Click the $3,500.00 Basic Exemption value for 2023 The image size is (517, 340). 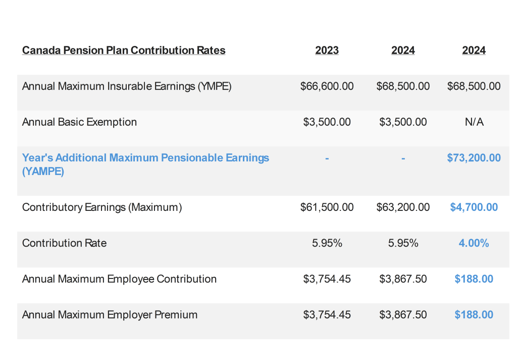pyautogui.click(x=327, y=122)
